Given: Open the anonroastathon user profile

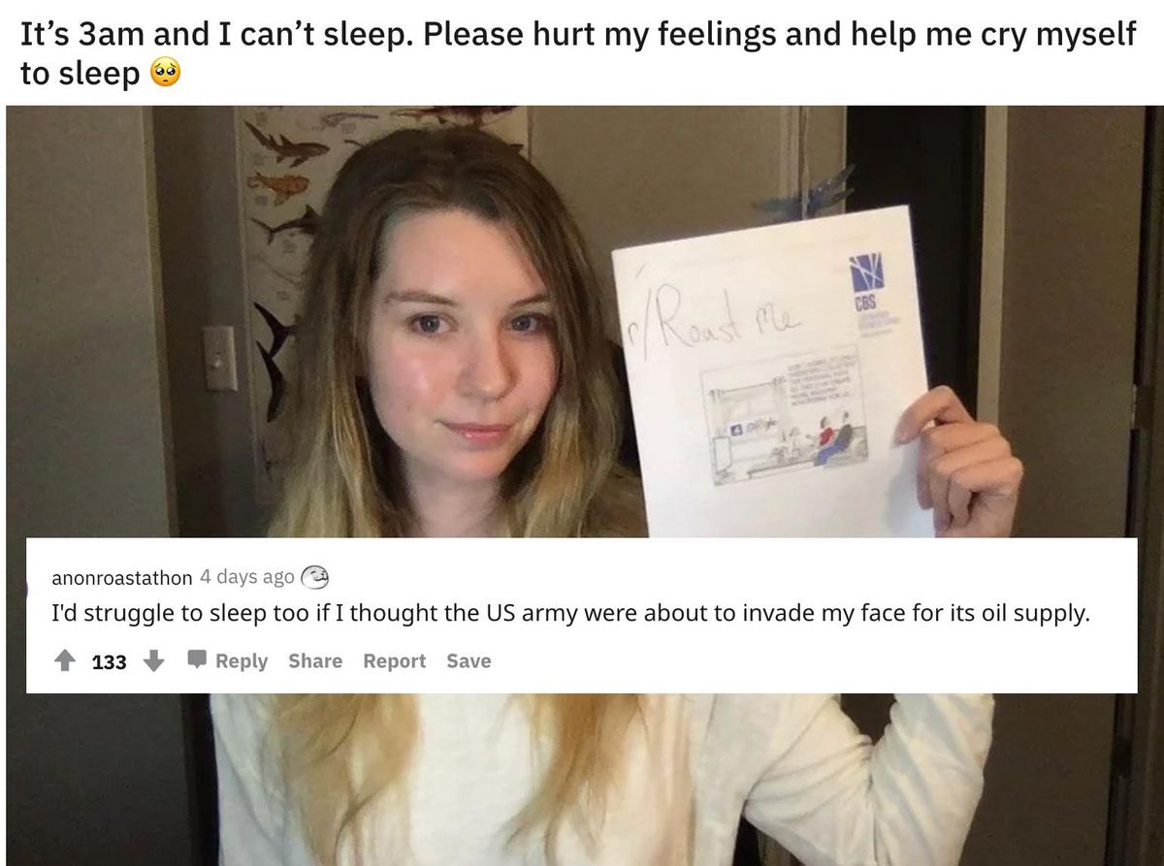Looking at the screenshot, I should click(x=121, y=578).
